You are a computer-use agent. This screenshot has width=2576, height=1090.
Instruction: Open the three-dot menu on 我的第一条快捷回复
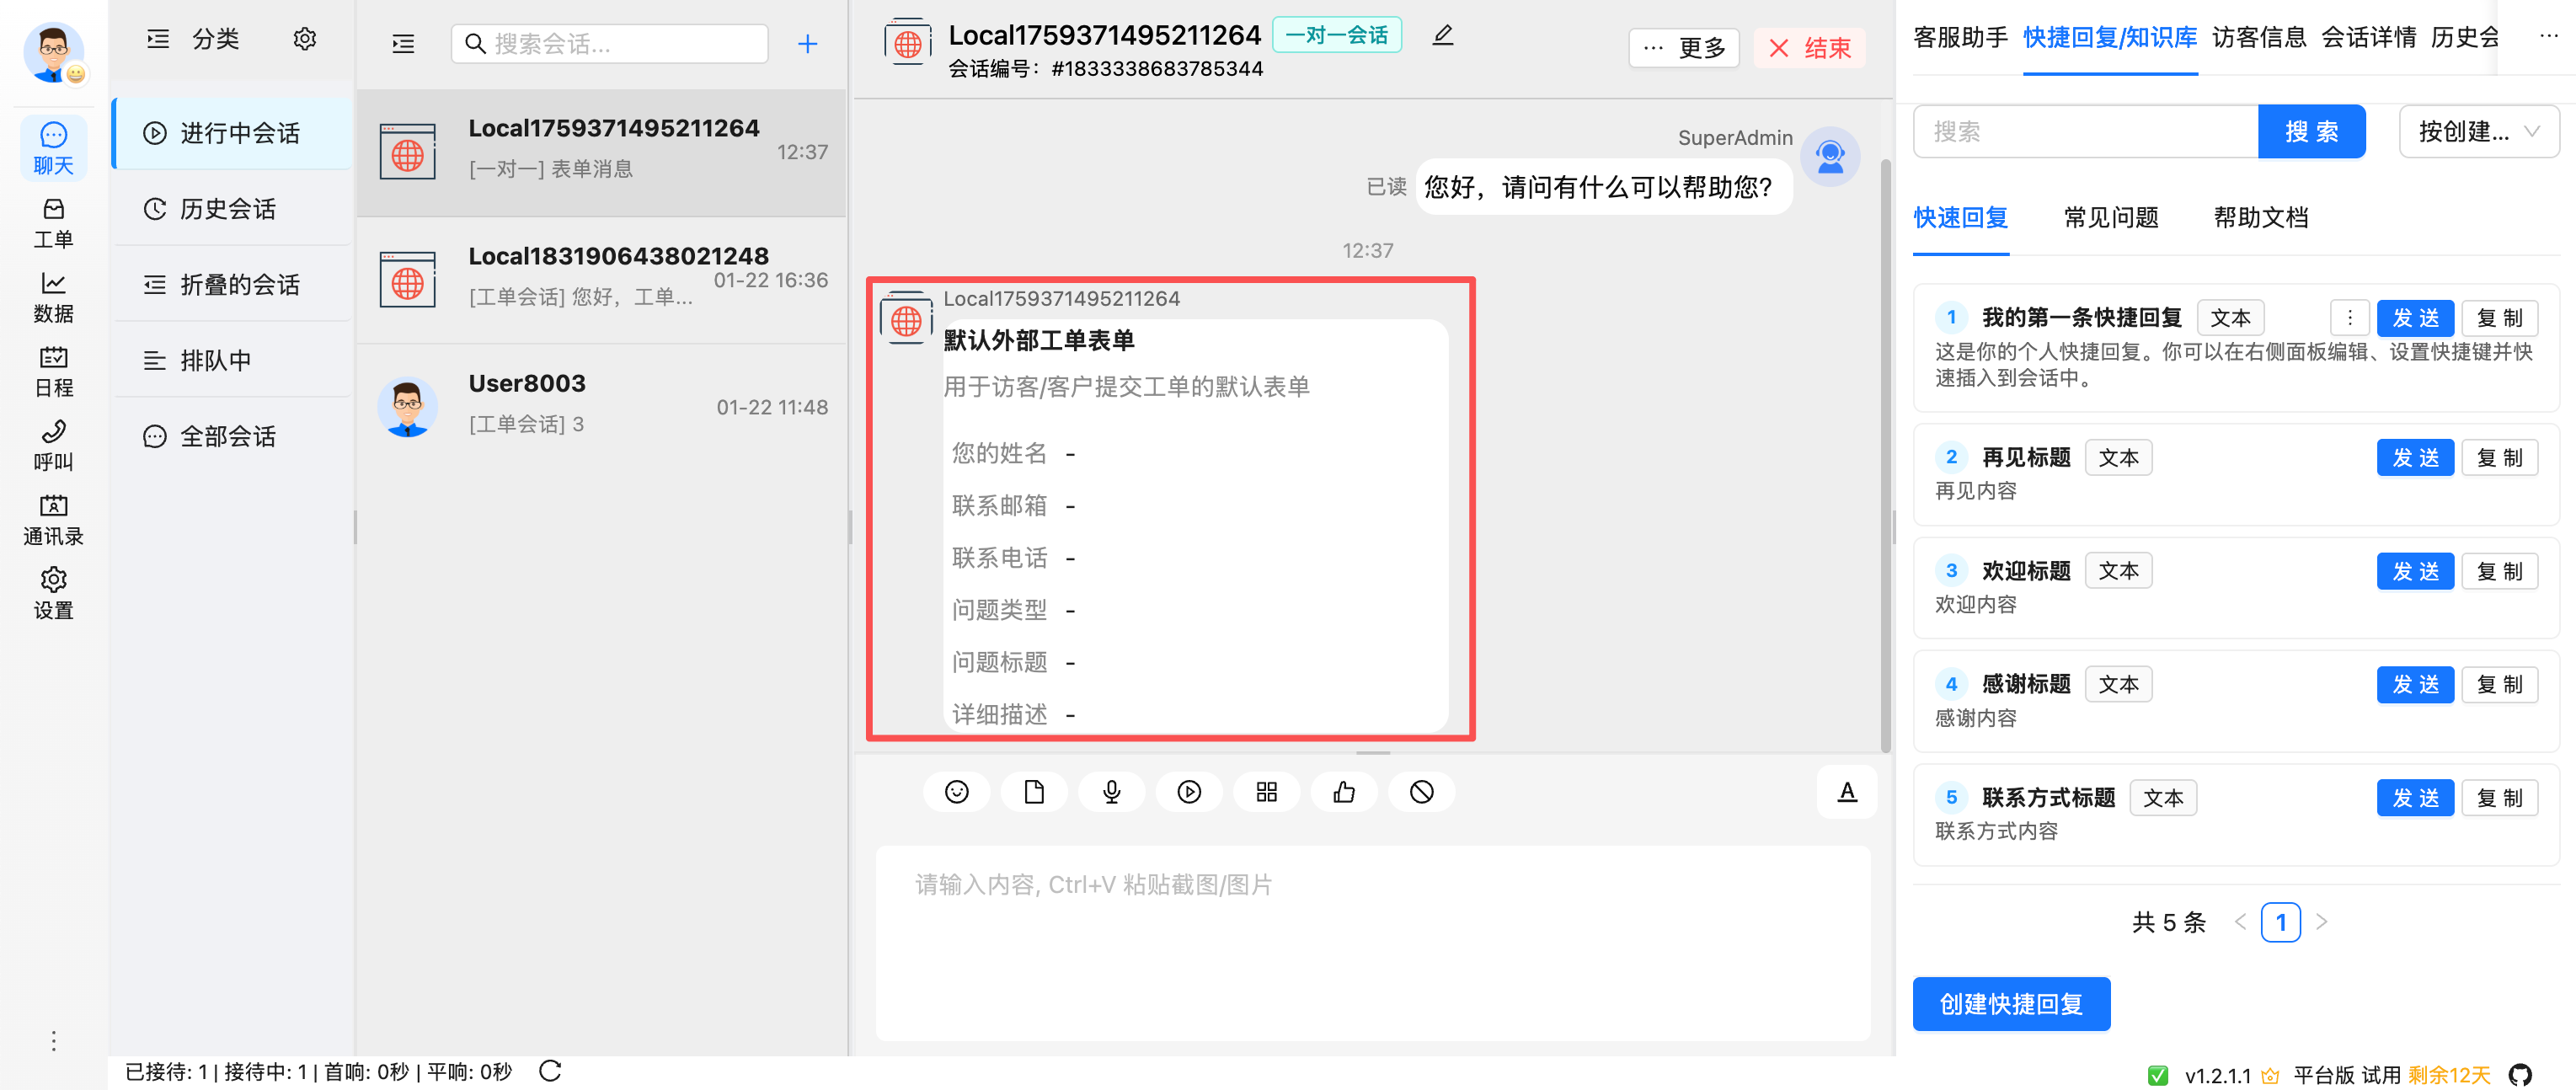click(x=2350, y=317)
